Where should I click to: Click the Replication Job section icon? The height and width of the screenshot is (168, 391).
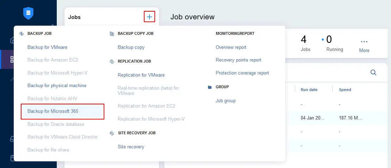[112, 62]
